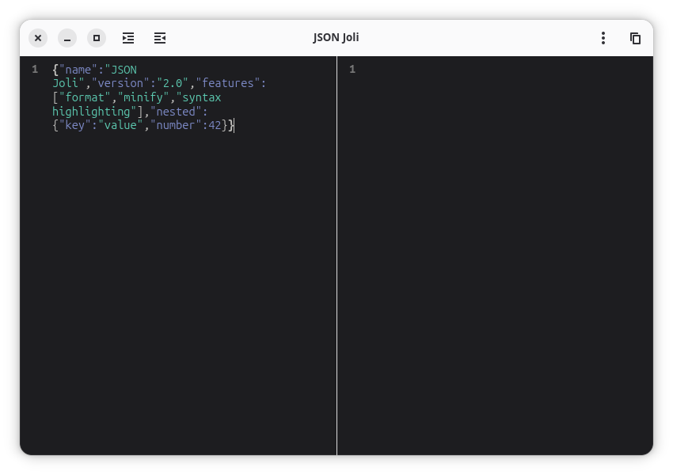
Task: Click the "nested" key in the editor
Action: [x=176, y=111]
